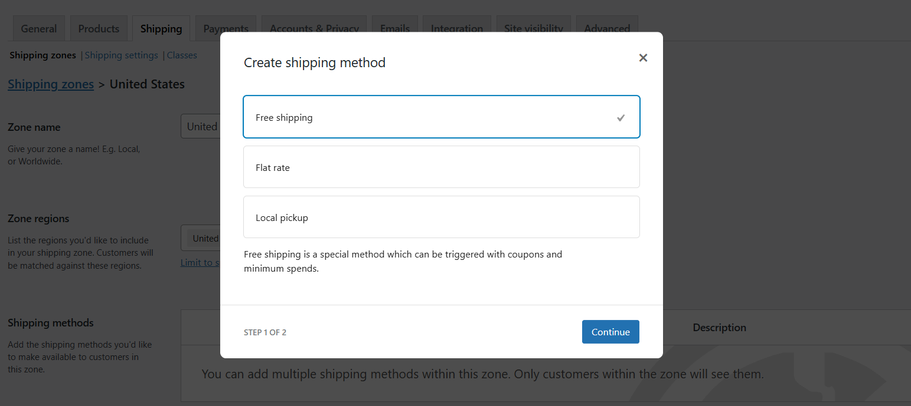Screen dimensions: 911x406
Task: Click the checkmark on Free shipping option
Action: click(x=621, y=117)
